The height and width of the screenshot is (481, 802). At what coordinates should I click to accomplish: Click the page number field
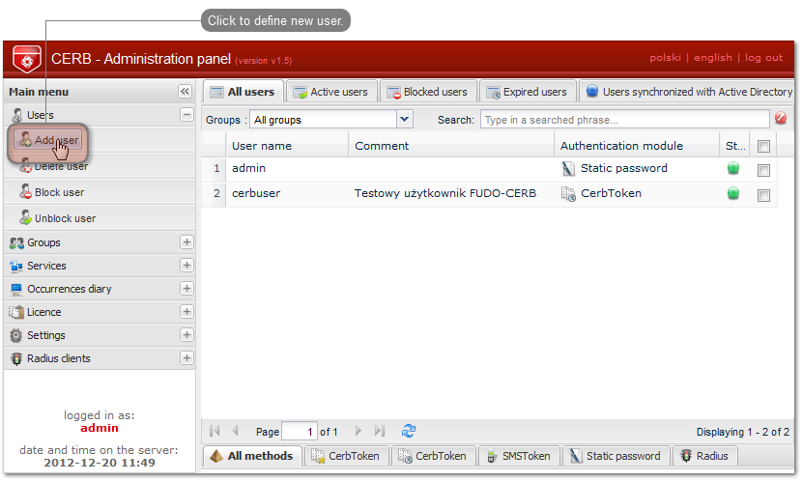coord(300,432)
